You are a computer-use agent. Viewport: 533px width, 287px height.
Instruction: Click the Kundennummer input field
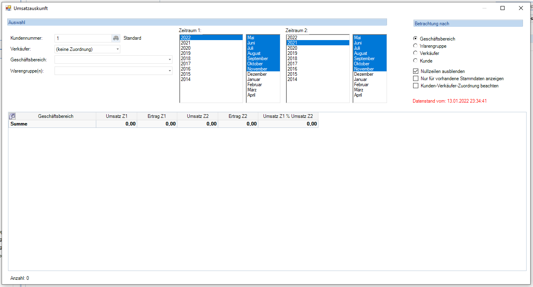[83, 38]
